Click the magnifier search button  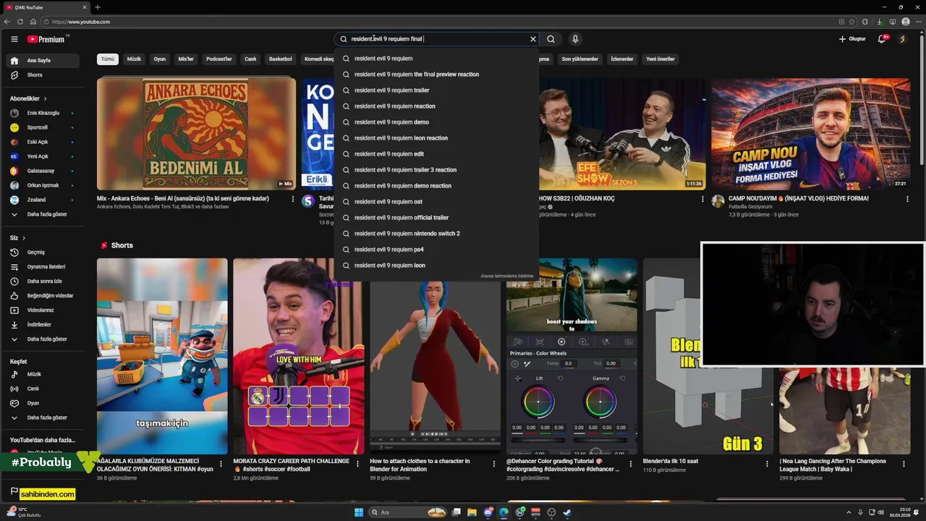551,39
